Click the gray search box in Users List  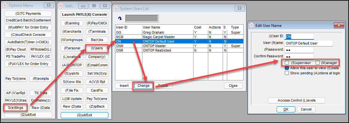(142, 19)
